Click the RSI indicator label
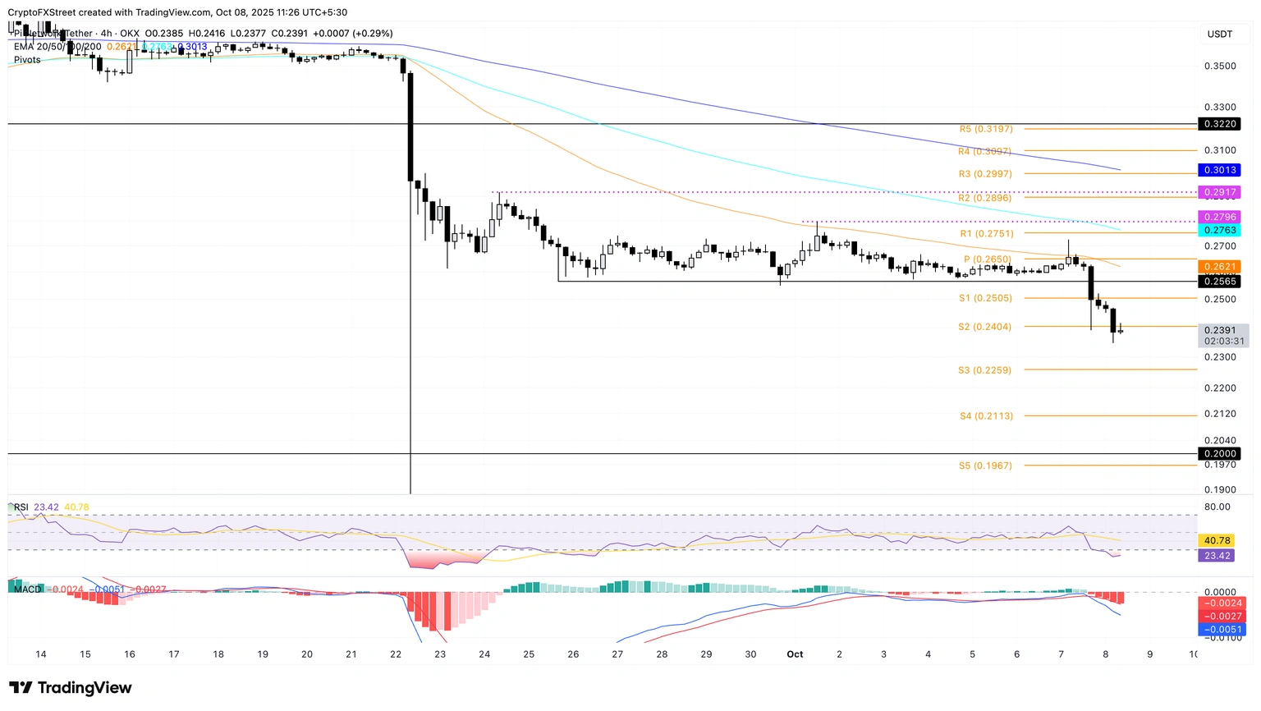1261x711 pixels. [x=21, y=507]
